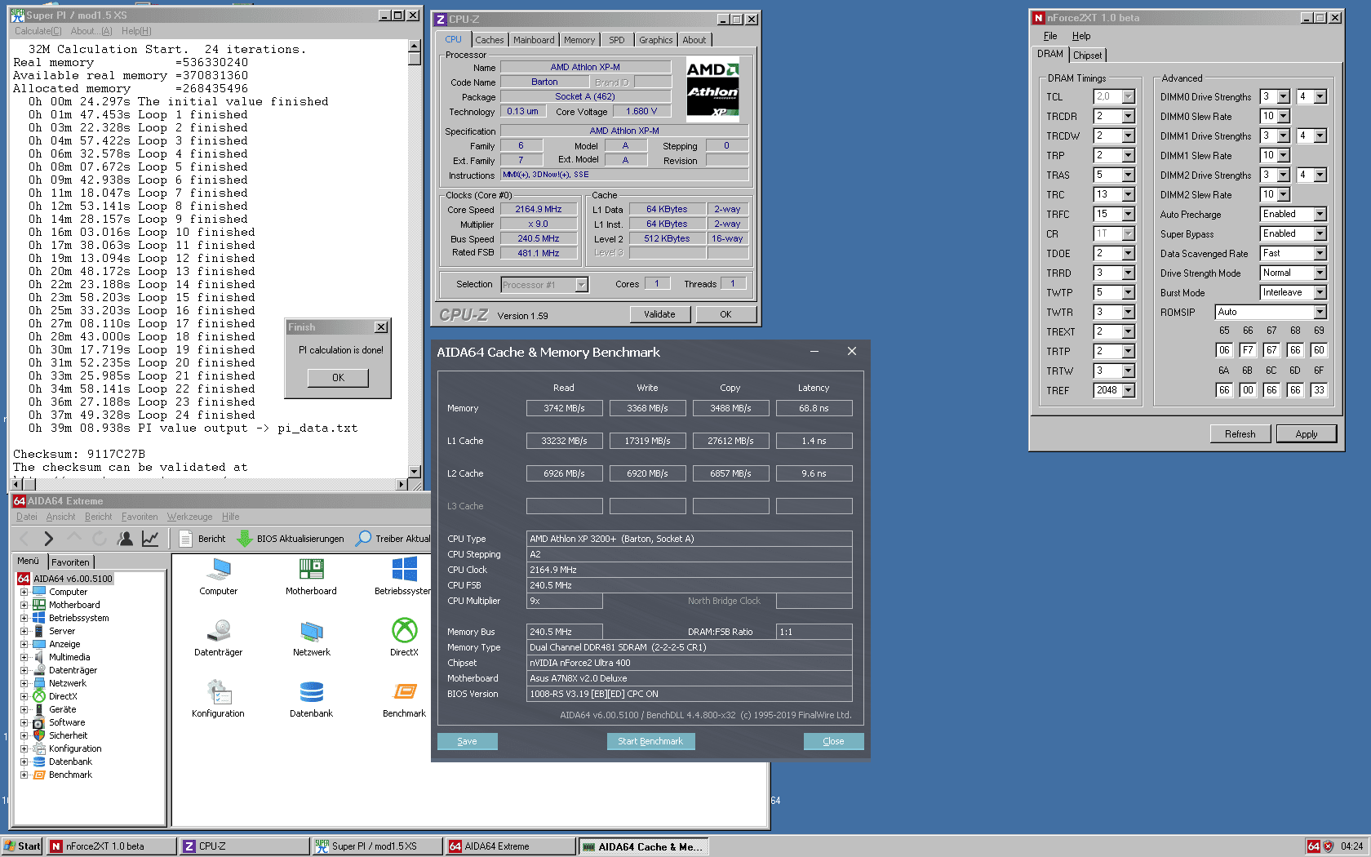Click the Datenträger icon in content pane
Viewport: 1371px width, 857px height.
click(218, 631)
